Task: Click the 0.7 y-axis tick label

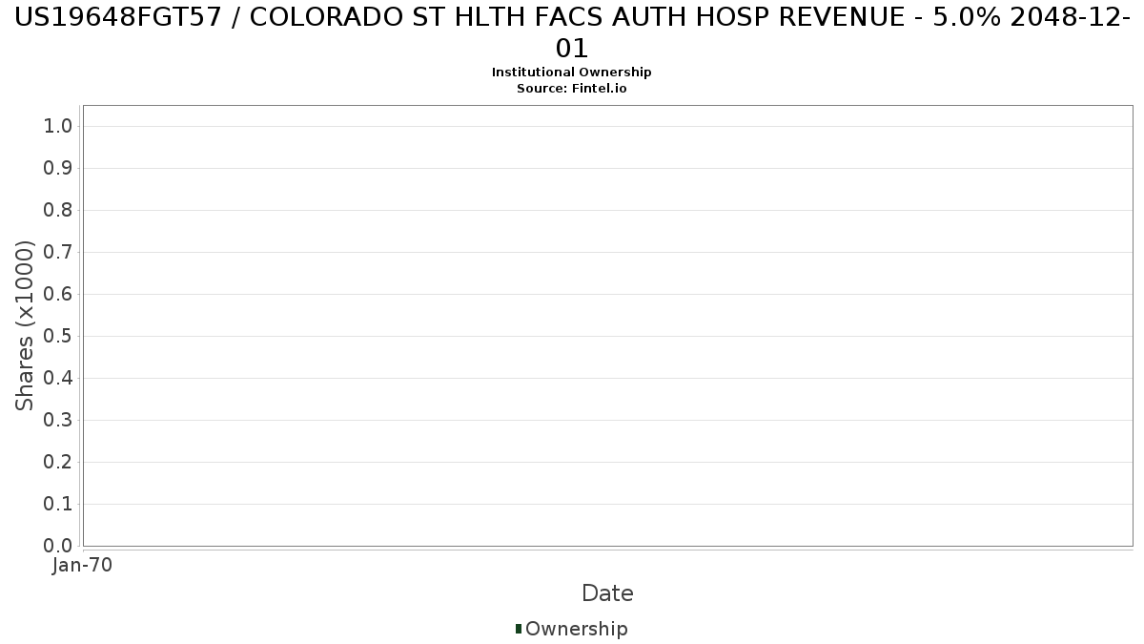Action: point(58,252)
